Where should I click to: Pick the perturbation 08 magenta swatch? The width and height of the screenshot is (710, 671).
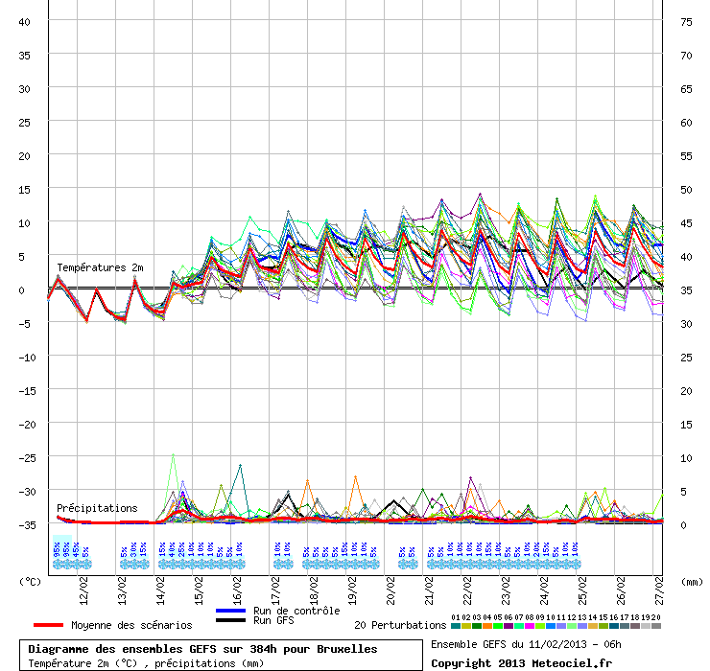coord(530,626)
